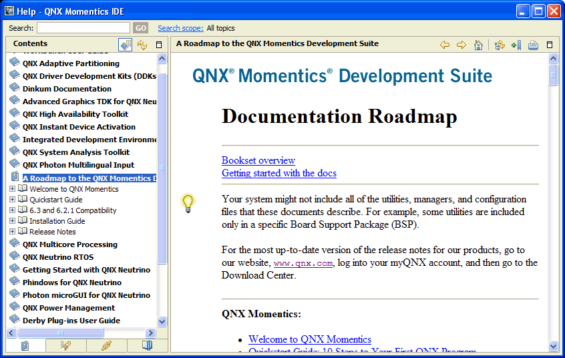Expand the Release Notes tree node
The width and height of the screenshot is (565, 358).
[12, 232]
